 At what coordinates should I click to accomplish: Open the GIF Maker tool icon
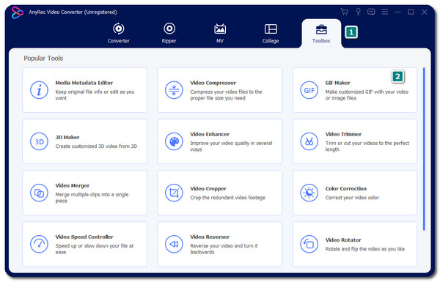click(309, 90)
